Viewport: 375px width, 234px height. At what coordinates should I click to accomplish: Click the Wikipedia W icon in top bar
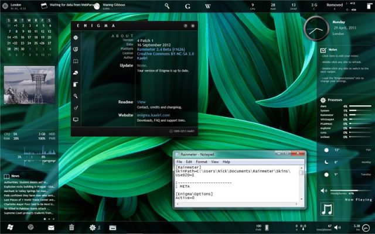point(207,6)
